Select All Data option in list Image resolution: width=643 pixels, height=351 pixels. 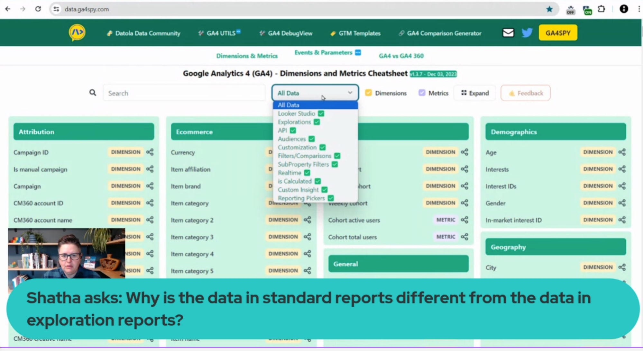pyautogui.click(x=315, y=105)
